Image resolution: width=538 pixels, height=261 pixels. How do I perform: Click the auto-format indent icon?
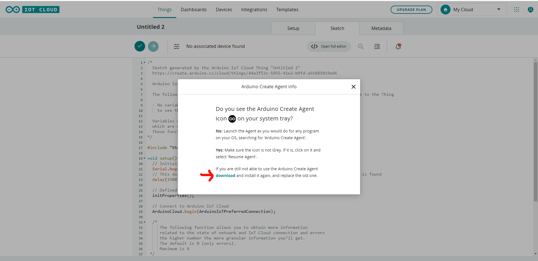(x=377, y=46)
